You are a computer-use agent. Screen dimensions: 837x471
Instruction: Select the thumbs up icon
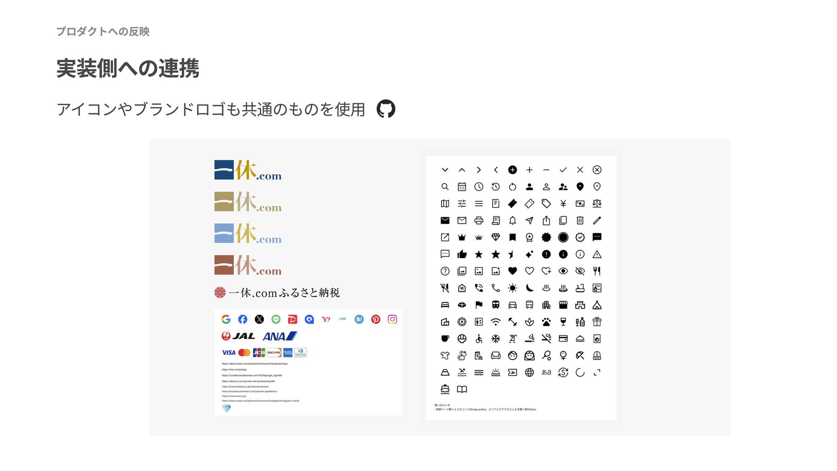(x=462, y=254)
